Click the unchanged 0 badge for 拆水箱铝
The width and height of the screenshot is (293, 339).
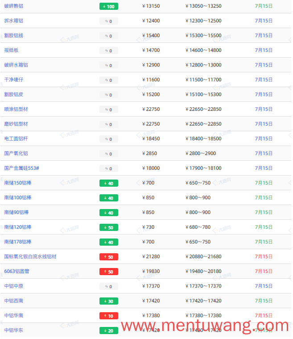click(109, 21)
